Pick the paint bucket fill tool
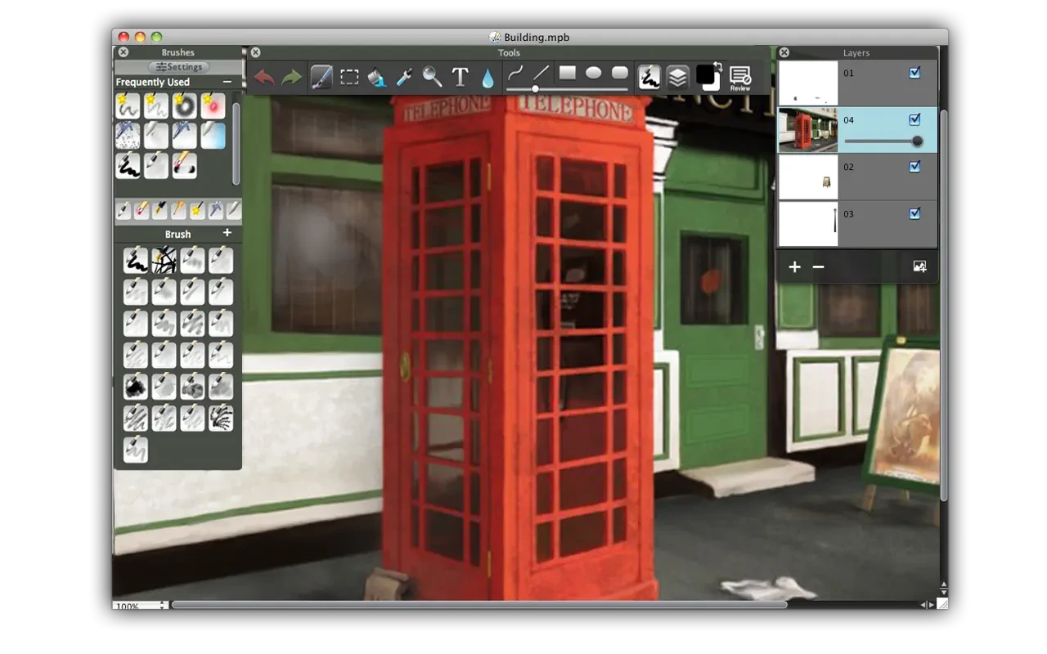 (x=376, y=78)
